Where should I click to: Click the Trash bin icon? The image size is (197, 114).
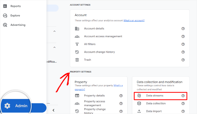[77, 60]
